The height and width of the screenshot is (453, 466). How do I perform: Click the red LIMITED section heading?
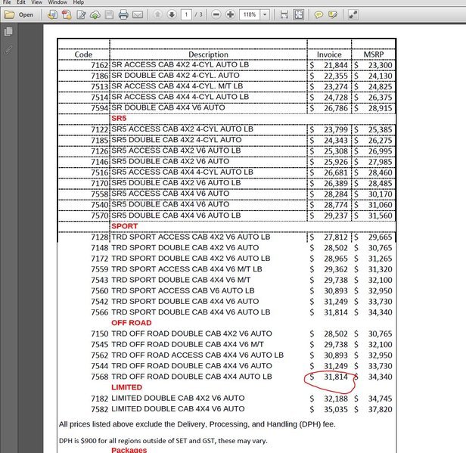(x=126, y=387)
